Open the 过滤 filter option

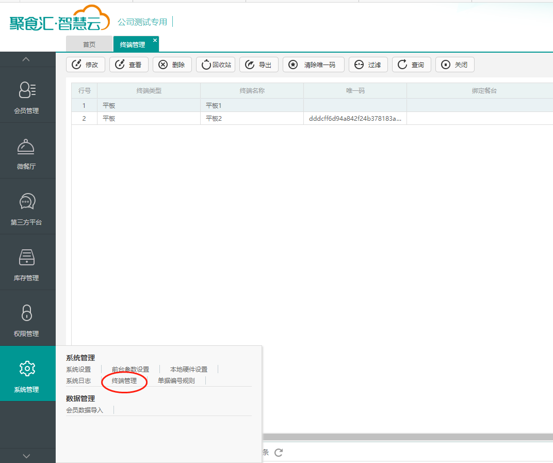(x=368, y=65)
